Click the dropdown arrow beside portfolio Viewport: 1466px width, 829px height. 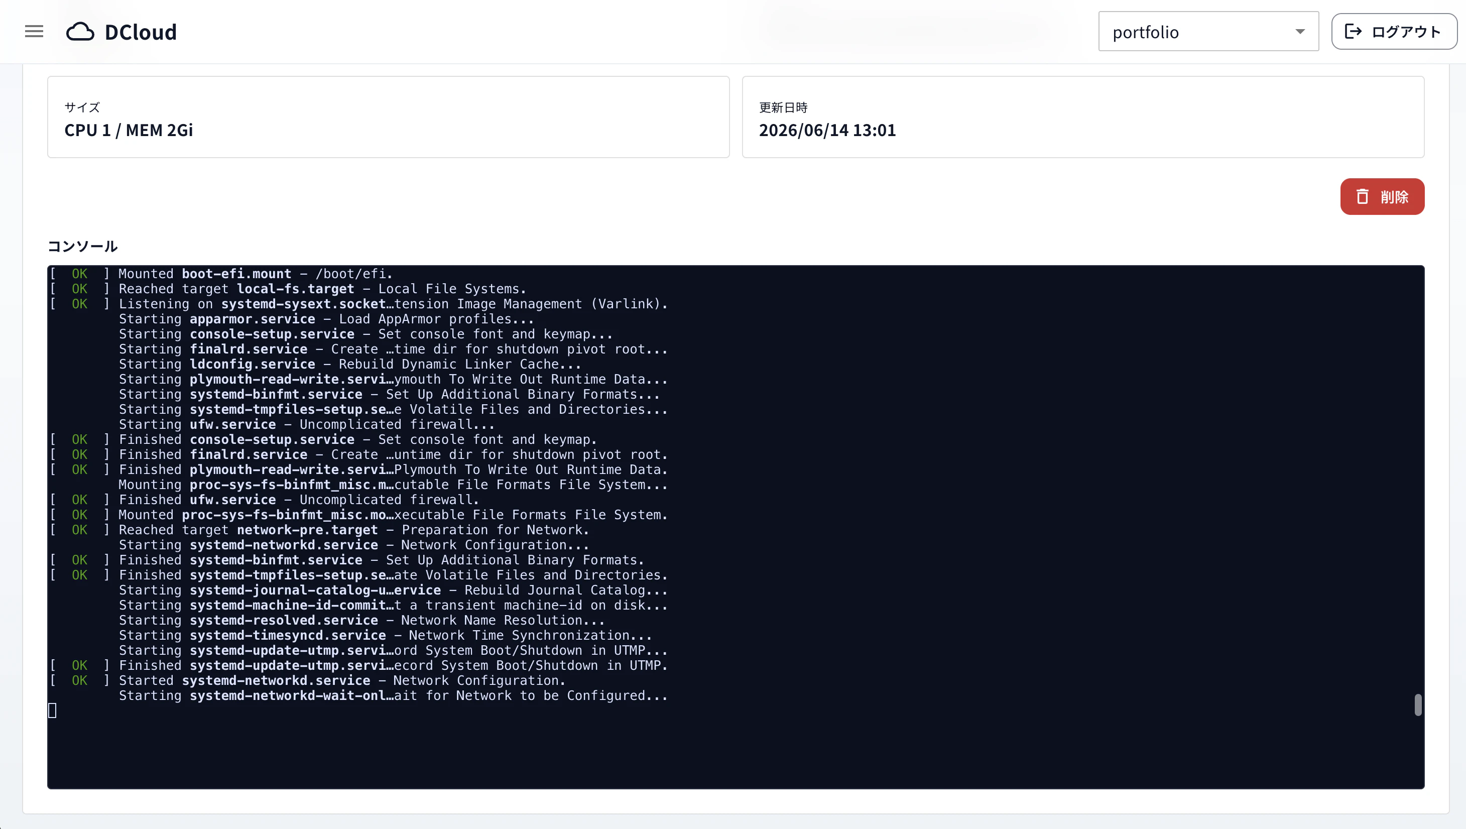point(1300,31)
